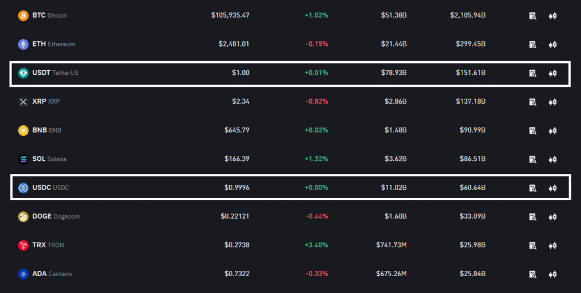Open the TRX TRON name link

48,245
